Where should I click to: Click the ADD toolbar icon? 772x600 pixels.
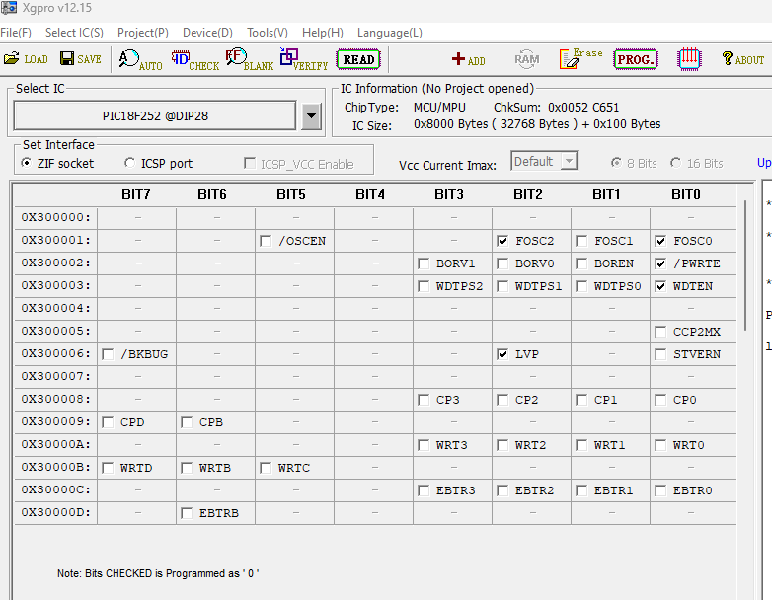[x=468, y=59]
